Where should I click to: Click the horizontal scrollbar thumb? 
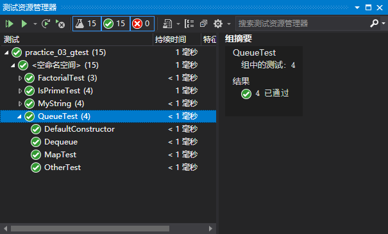click(90, 229)
